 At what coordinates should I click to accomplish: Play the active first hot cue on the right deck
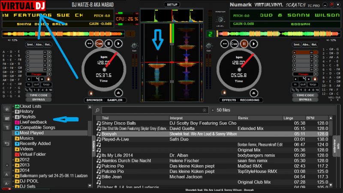295,52
